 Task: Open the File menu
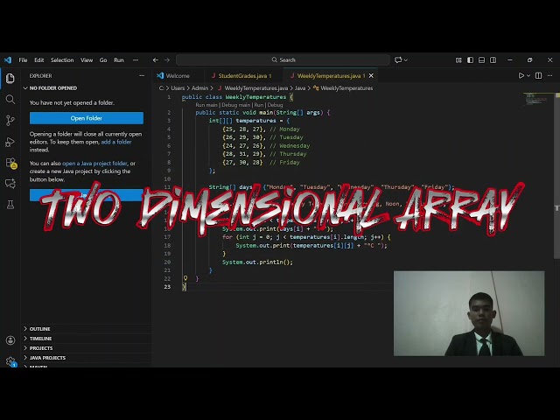point(23,60)
